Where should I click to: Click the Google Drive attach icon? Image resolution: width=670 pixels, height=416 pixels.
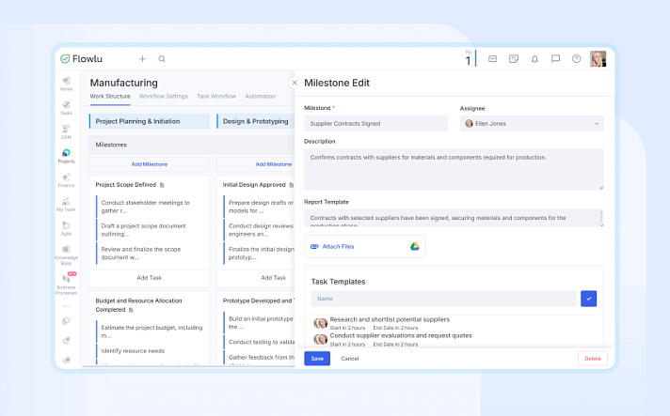(414, 246)
